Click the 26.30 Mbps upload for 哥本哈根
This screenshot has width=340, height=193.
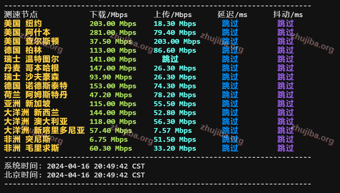(x=175, y=68)
